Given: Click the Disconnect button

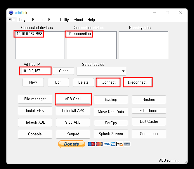Looking at the screenshot, I should click(x=137, y=82).
